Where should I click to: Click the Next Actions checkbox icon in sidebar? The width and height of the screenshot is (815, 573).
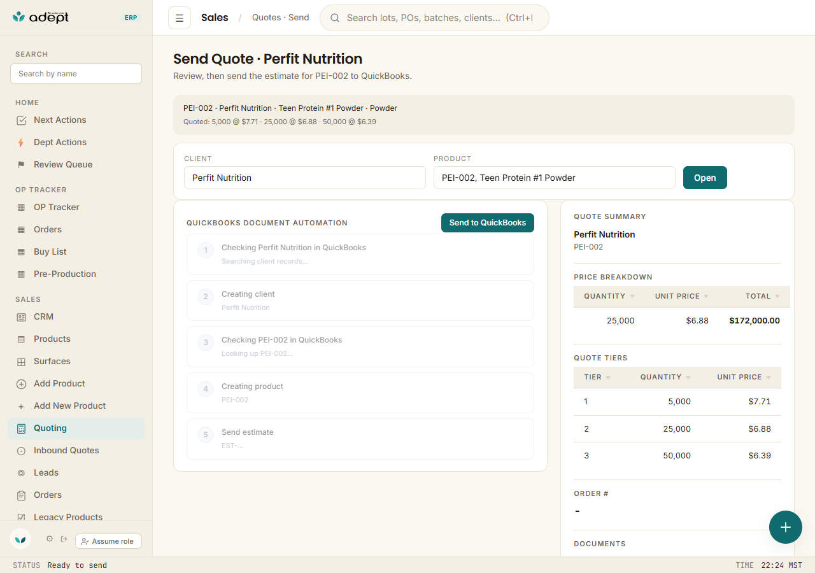tap(21, 120)
